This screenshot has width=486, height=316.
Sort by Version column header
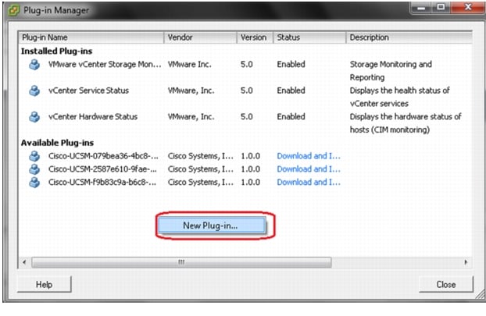[x=255, y=37]
